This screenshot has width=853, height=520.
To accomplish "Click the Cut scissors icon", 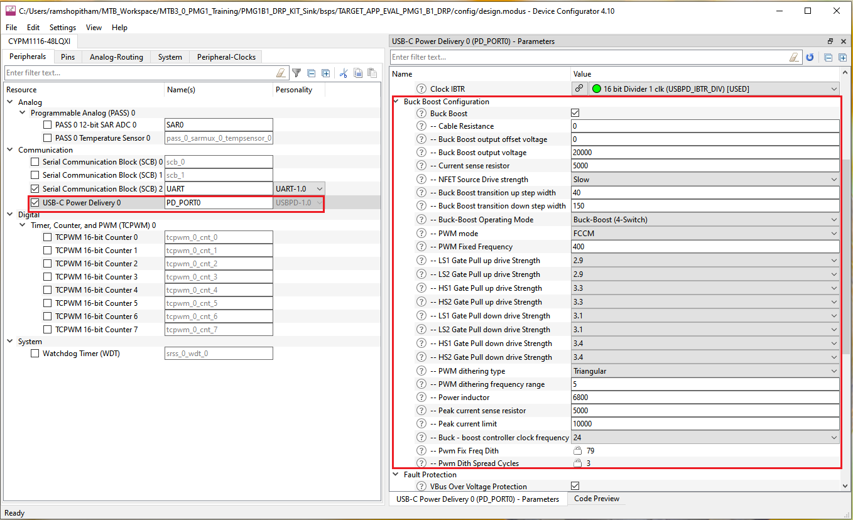I will pyautogui.click(x=344, y=73).
